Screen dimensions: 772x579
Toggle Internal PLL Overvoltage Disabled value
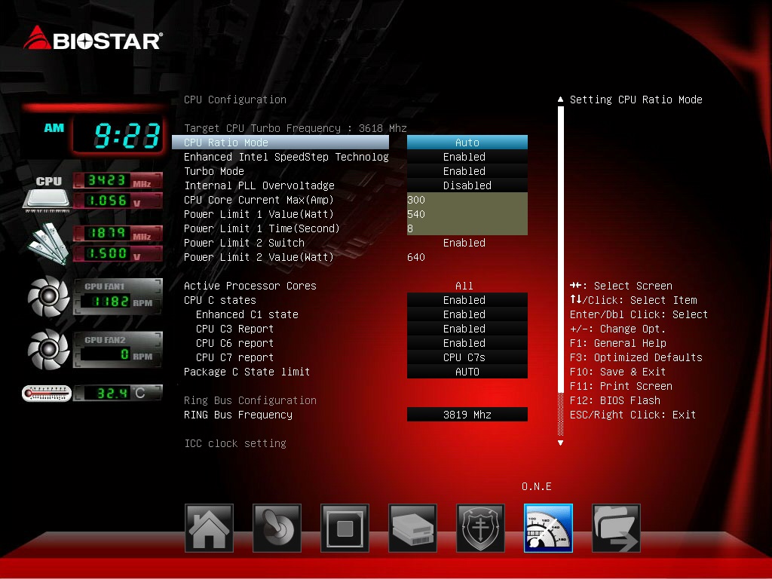point(467,185)
